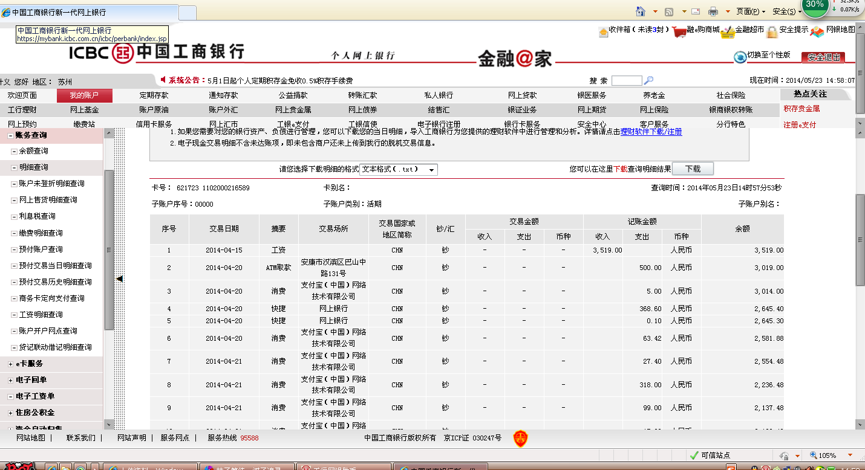
Task: Select the 我的账户 navigation tab
Action: 84,95
